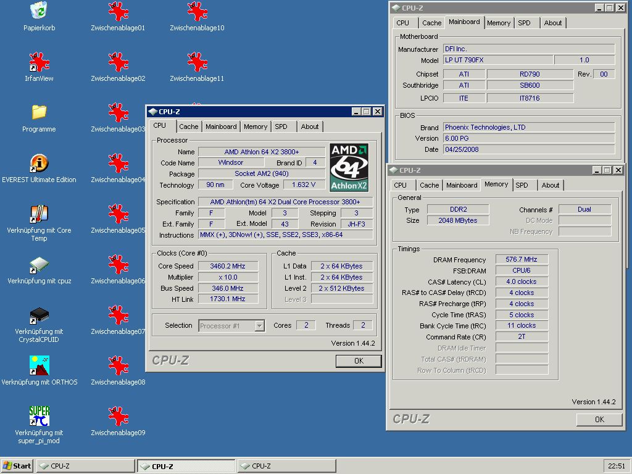Click OK in the front CPU-Z window
Image resolution: width=632 pixels, height=474 pixels.
coord(359,361)
